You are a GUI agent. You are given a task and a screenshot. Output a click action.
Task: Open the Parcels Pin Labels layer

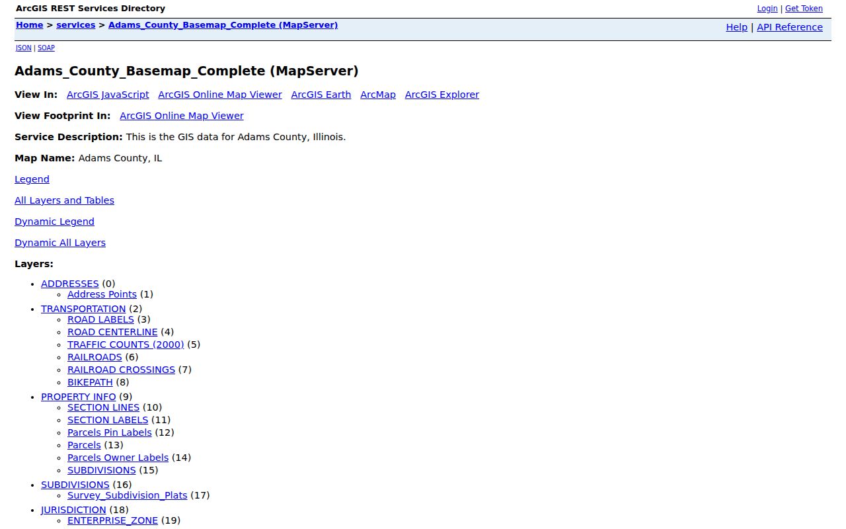pos(110,432)
